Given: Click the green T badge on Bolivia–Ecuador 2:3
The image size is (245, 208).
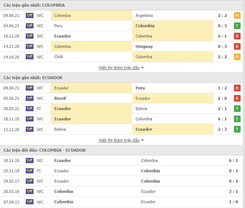Looking at the screenshot, I should (x=237, y=129).
